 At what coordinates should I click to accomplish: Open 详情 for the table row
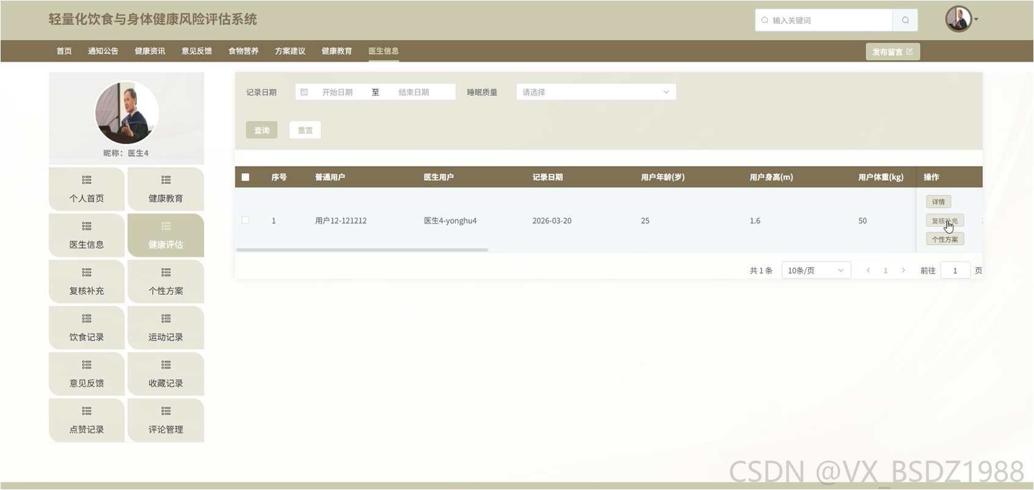click(939, 202)
